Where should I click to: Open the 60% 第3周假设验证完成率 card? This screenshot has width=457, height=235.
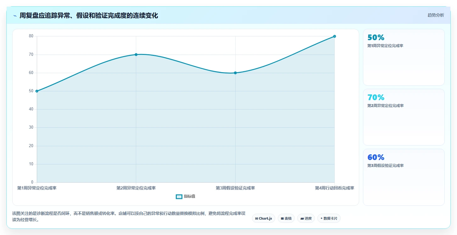pos(404,177)
